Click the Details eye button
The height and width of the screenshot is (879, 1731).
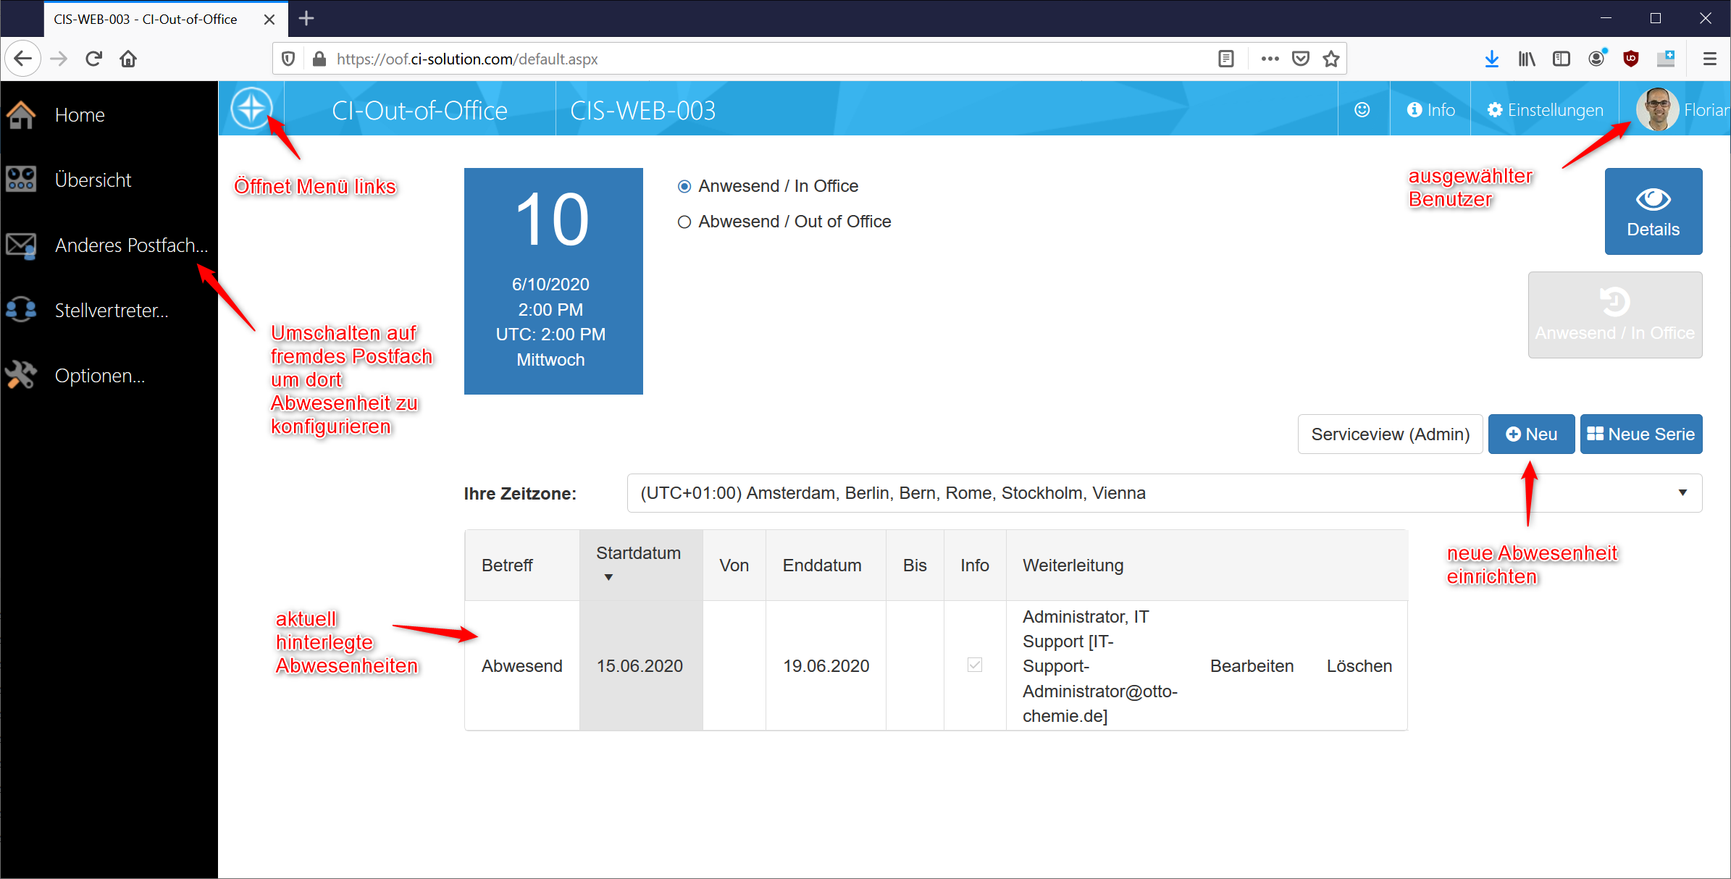1653,211
